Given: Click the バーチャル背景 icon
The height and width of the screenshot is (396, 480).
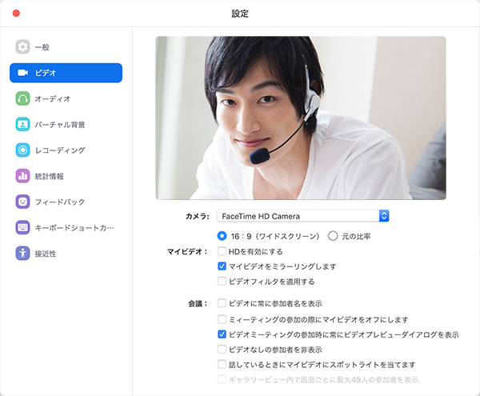Looking at the screenshot, I should (x=23, y=124).
